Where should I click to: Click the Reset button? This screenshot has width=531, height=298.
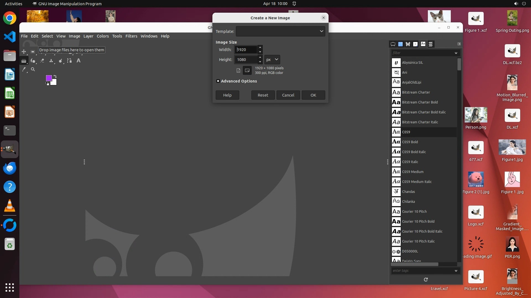point(263,95)
